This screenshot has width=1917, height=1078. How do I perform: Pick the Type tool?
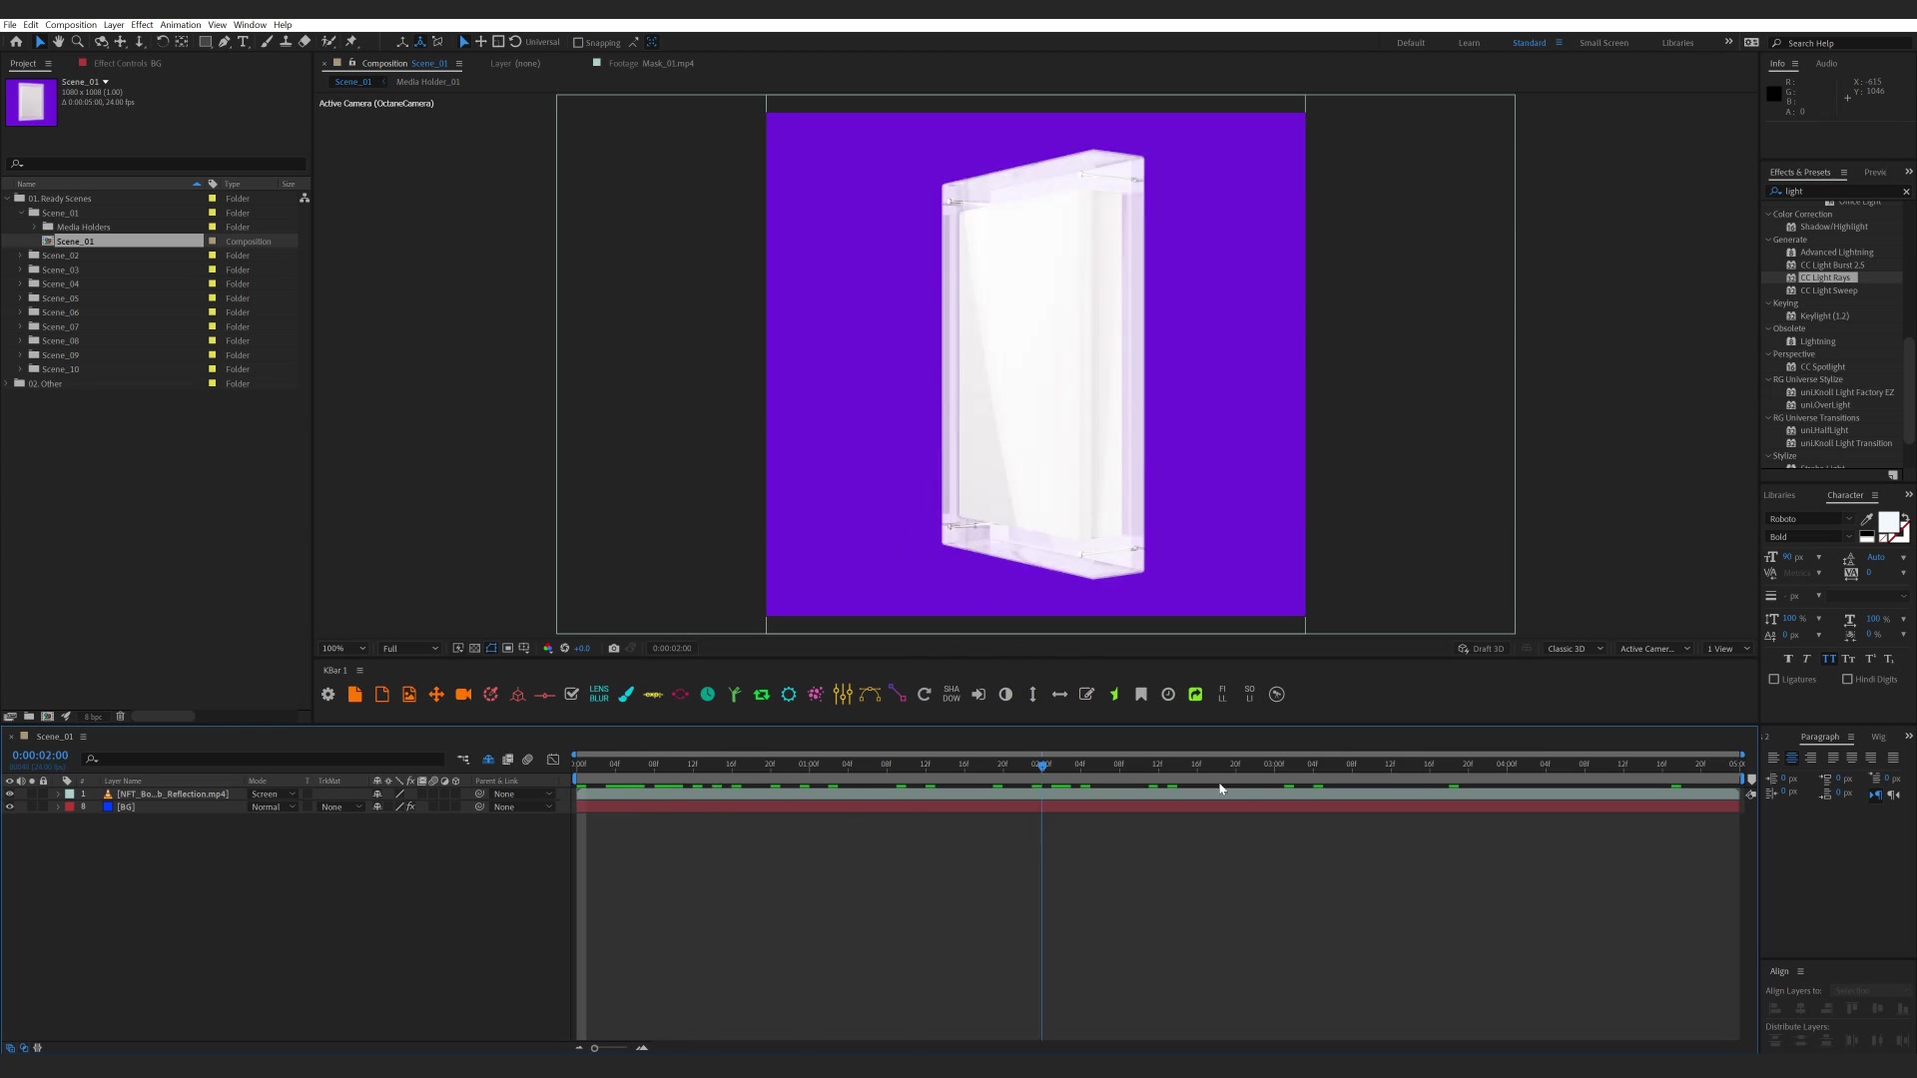pos(243,42)
